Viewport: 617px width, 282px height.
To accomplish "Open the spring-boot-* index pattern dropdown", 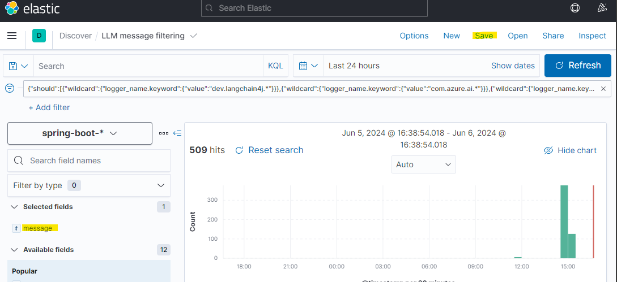I will (x=80, y=133).
